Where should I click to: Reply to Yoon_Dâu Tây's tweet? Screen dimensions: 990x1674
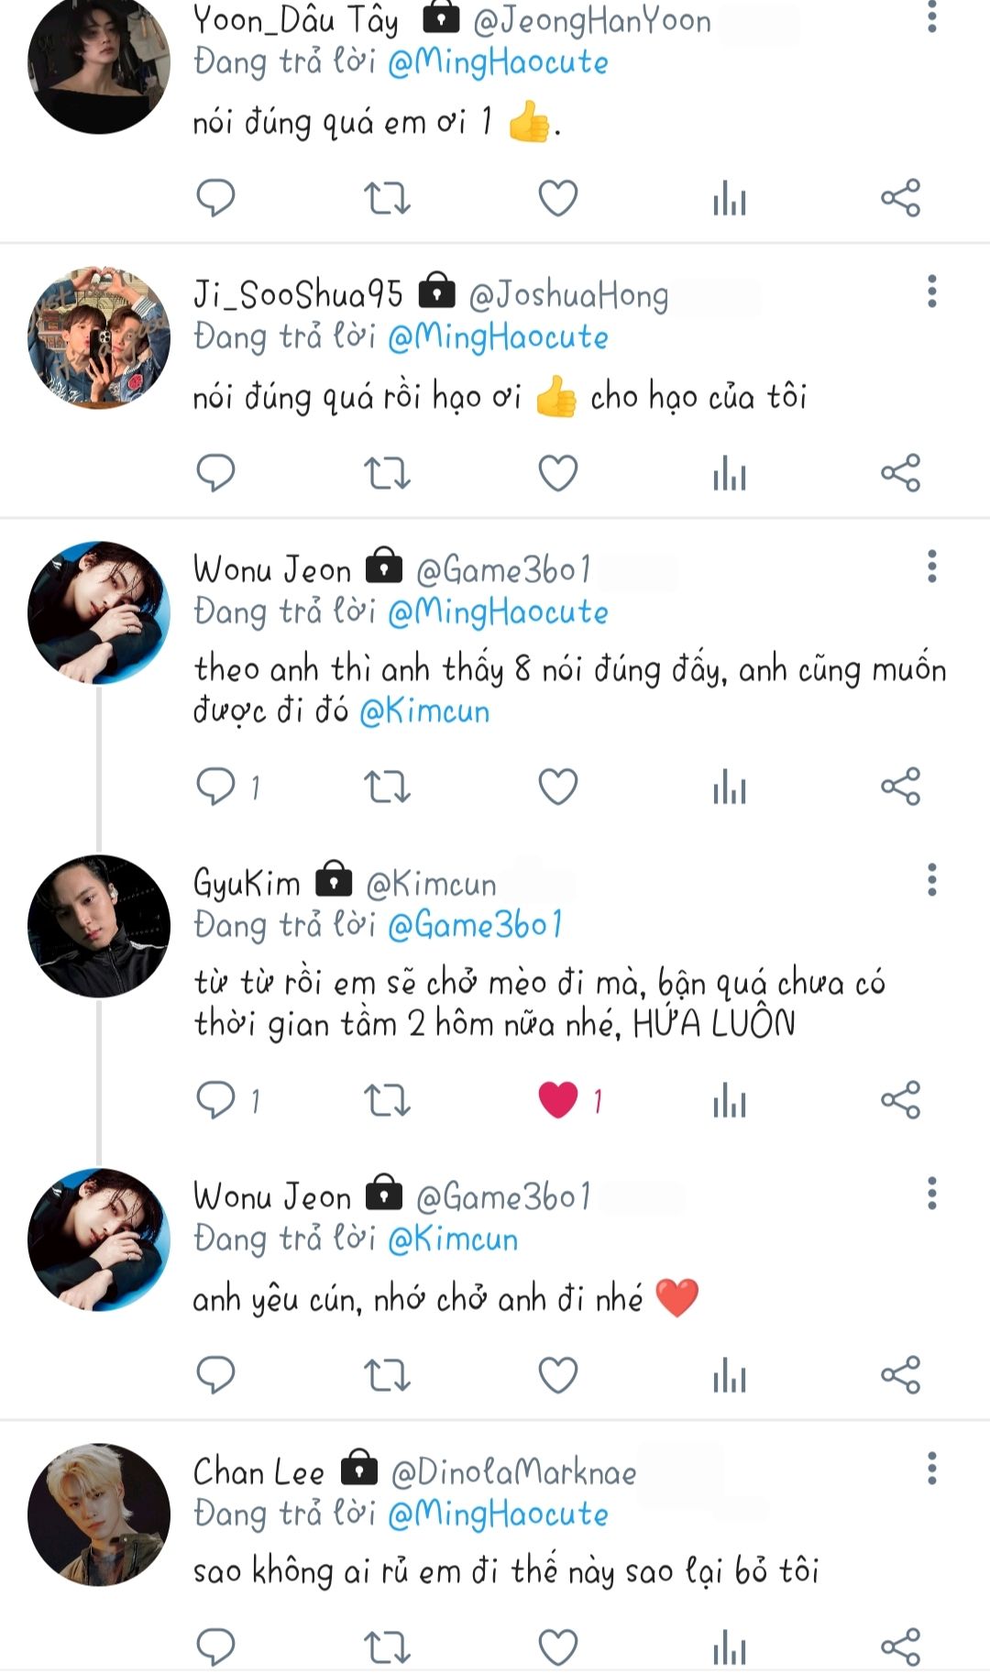point(216,198)
